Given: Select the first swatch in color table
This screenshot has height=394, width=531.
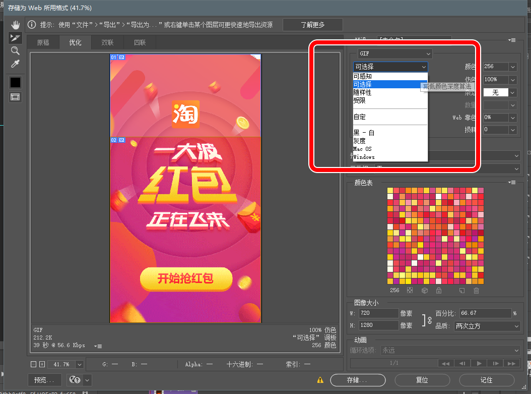Looking at the screenshot, I should point(390,191).
